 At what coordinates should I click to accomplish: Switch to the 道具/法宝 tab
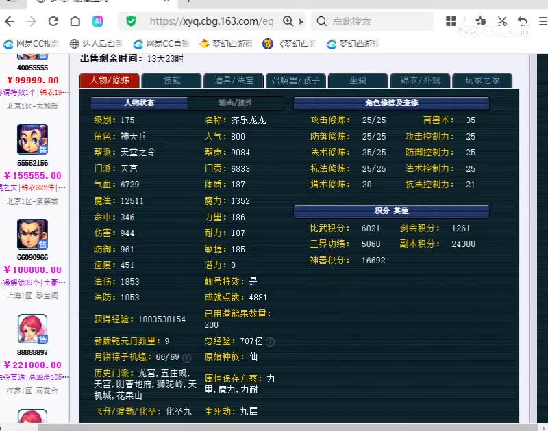[x=234, y=81]
